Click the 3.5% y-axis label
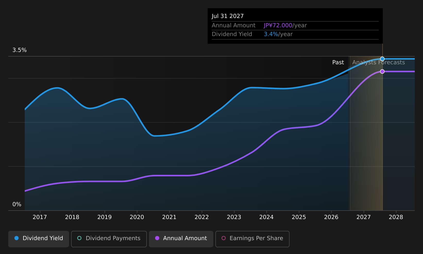 tap(20, 50)
